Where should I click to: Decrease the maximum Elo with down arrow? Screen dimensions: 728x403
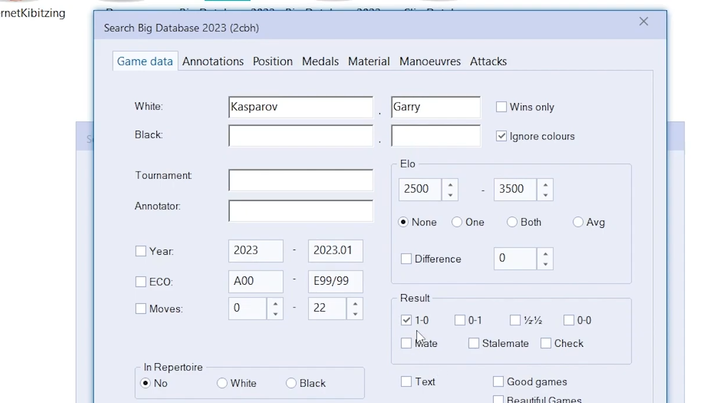click(x=545, y=195)
